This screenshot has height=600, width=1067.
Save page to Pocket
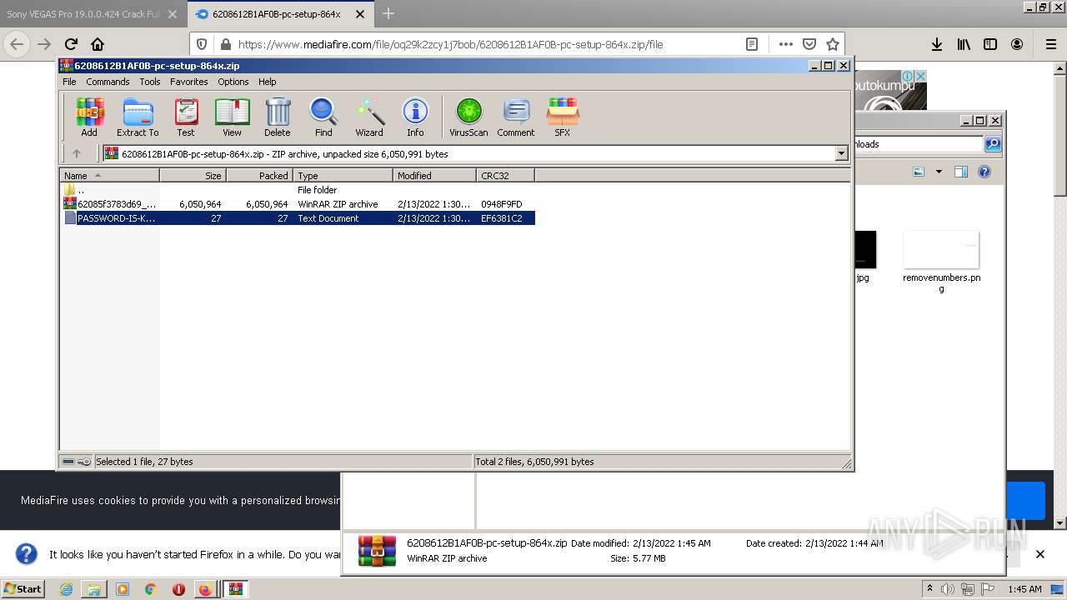click(x=809, y=44)
